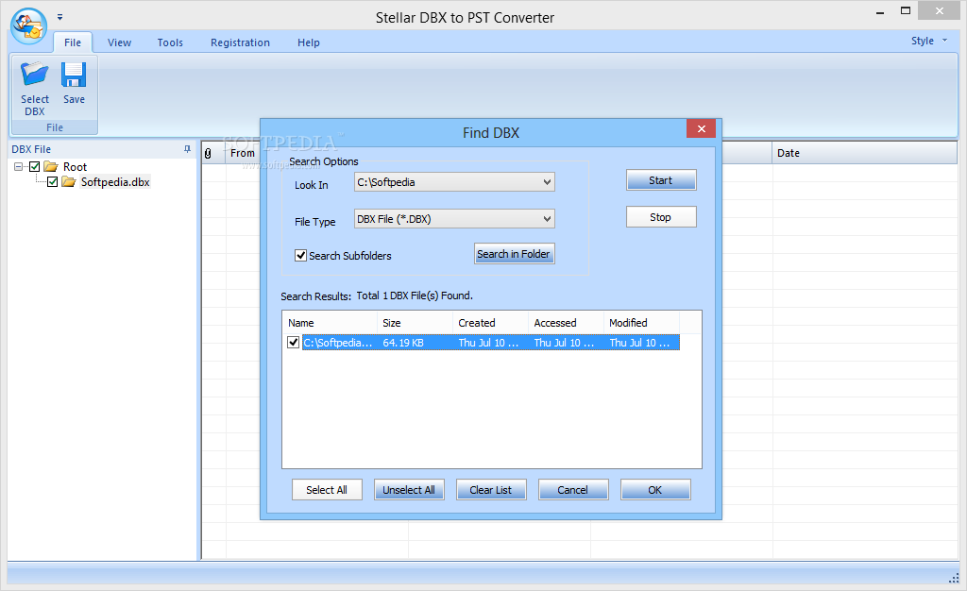Sort results by Created column header

[491, 323]
